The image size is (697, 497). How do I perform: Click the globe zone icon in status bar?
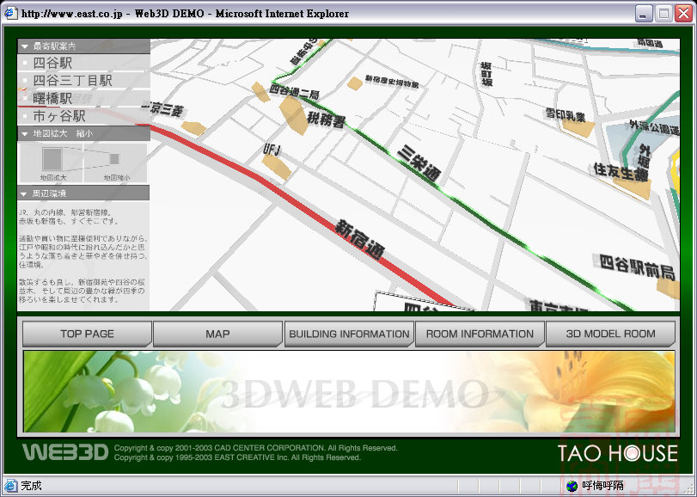click(x=572, y=486)
